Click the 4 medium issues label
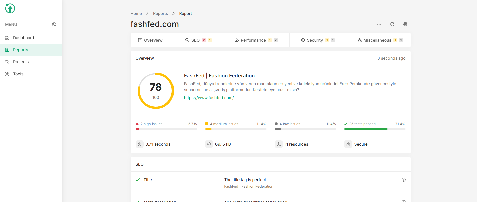 point(224,124)
